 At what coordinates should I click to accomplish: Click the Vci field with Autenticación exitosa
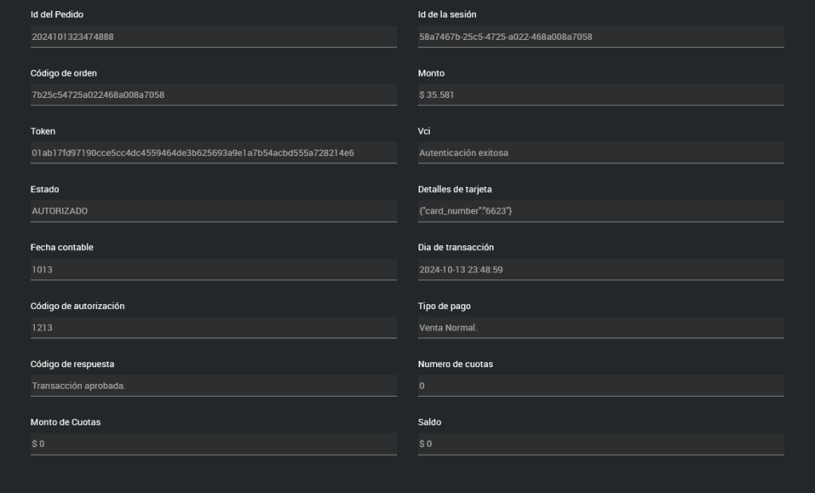coord(601,153)
